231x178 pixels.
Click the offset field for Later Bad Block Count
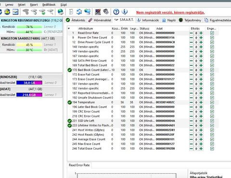tap(196, 107)
